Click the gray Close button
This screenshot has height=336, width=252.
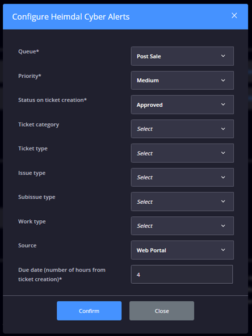[x=162, y=311]
